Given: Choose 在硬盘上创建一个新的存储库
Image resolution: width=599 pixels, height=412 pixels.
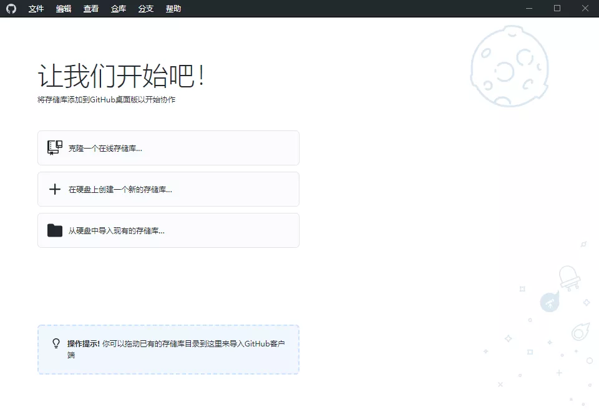Looking at the screenshot, I should [x=168, y=189].
